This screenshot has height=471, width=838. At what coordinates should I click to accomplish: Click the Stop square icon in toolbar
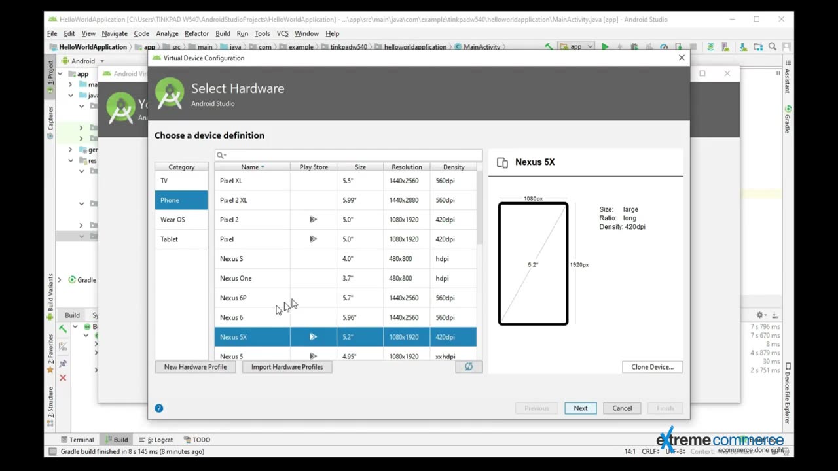694,47
